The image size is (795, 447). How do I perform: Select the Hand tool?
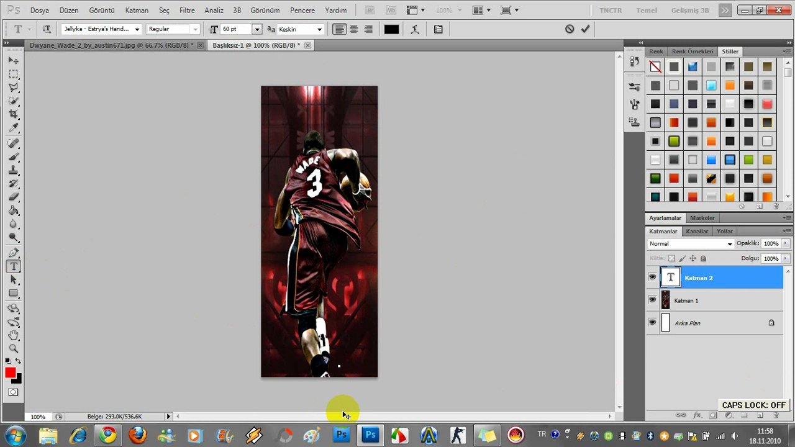coord(14,336)
